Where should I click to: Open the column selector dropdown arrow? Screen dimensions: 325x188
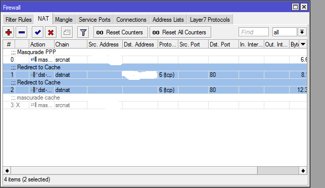coord(303,44)
